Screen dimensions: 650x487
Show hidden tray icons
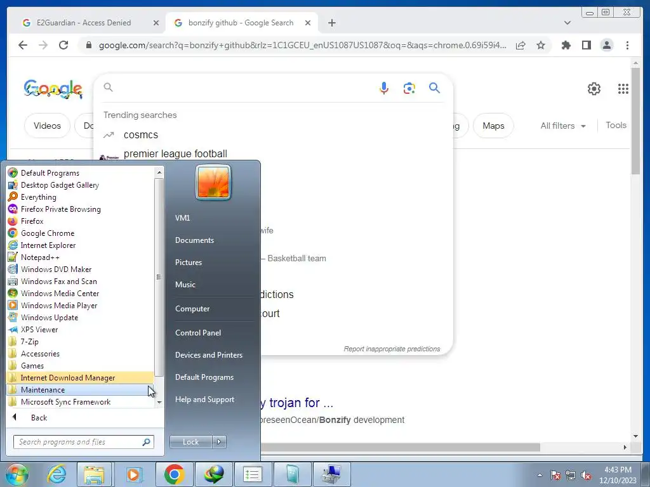click(x=540, y=476)
